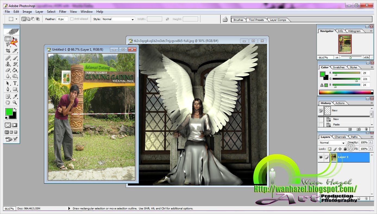Choose Add to selection mode
This screenshot has height=214, width=377.
click(29, 19)
